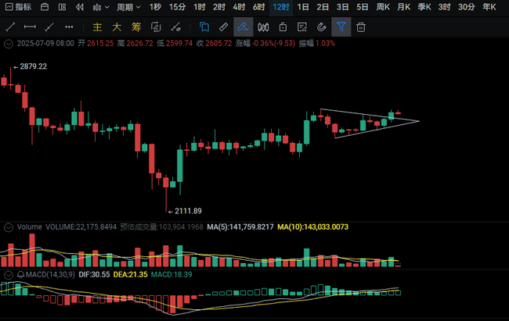
Task: Click the funnel filter icon
Action: point(341,27)
